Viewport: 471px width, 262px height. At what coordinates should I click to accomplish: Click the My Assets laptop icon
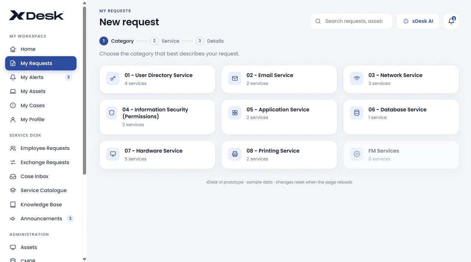click(13, 91)
